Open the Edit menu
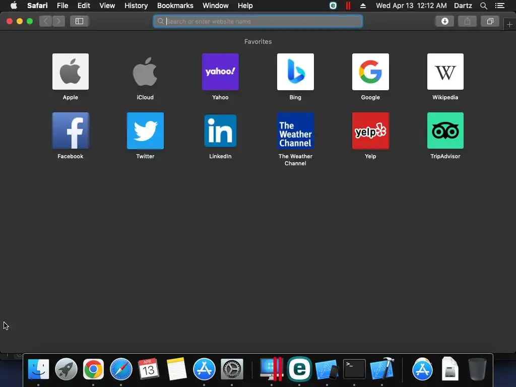 [x=84, y=6]
